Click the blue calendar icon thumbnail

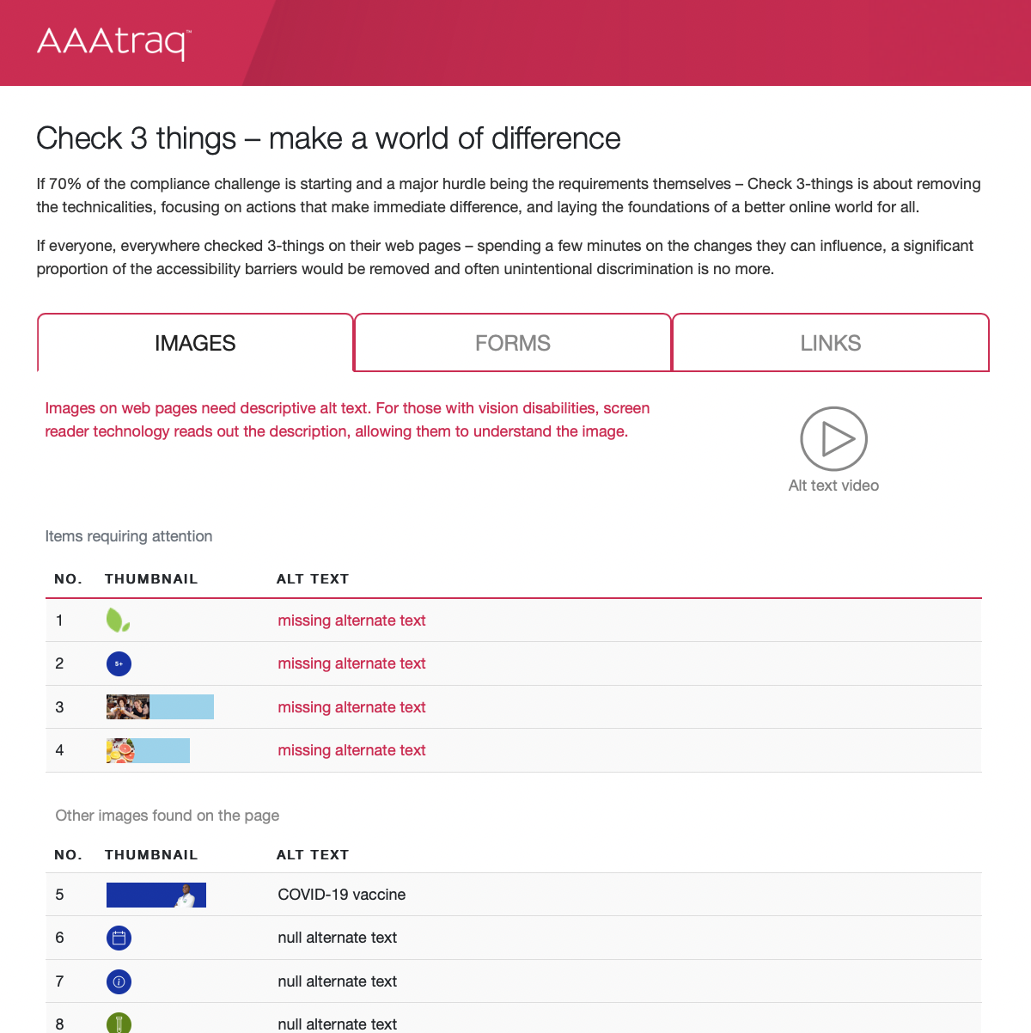tap(119, 938)
